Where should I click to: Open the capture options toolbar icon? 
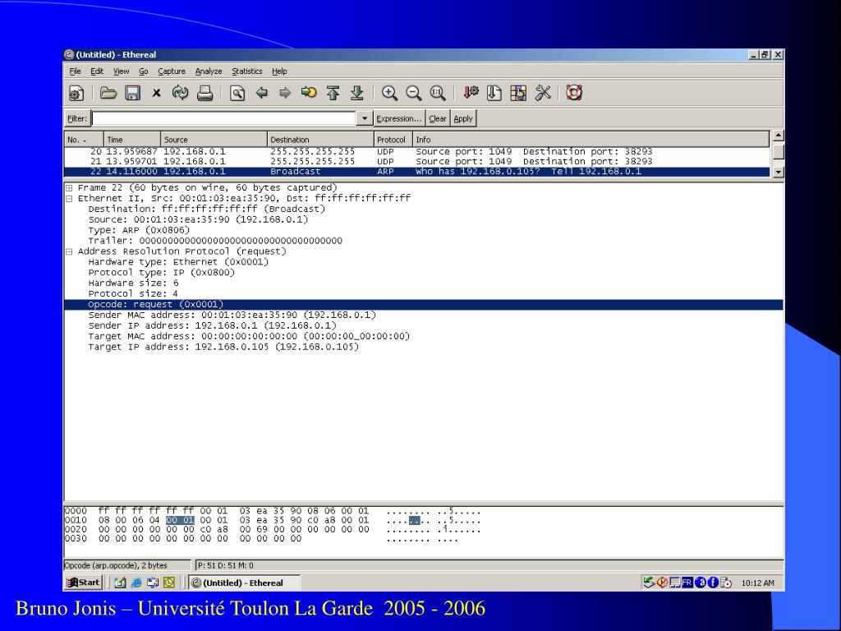(76, 94)
